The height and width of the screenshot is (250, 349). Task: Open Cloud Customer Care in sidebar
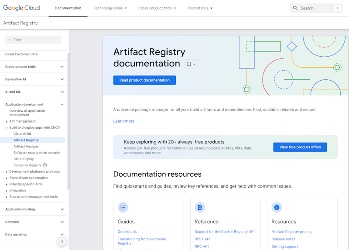pos(21,54)
